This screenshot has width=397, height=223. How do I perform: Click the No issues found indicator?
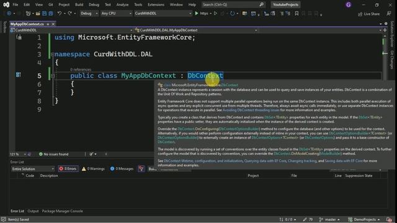pos(54,154)
